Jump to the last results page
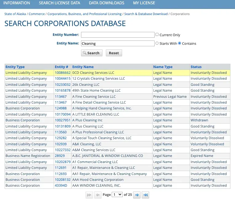 coord(145,195)
